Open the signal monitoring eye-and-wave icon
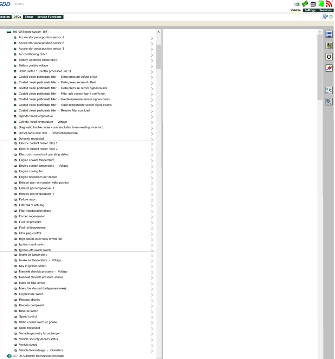335x359 pixels. coord(329,91)
